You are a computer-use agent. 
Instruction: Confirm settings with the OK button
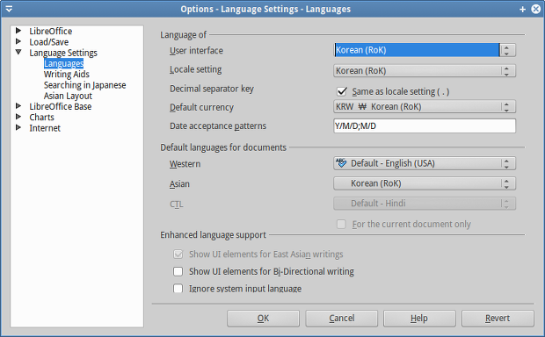[x=263, y=319]
